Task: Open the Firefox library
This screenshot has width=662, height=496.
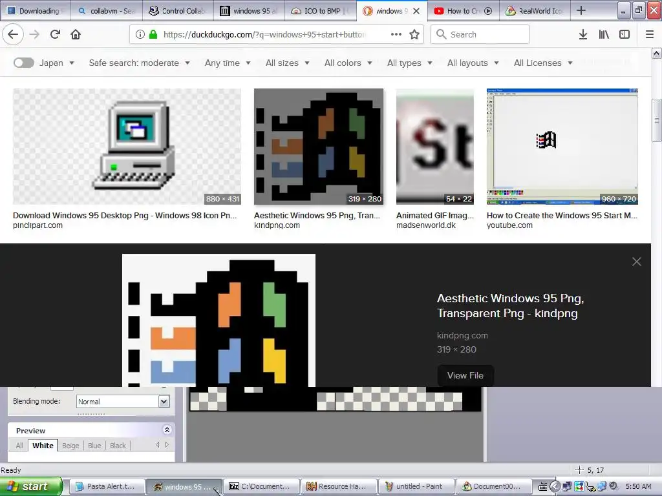Action: point(604,34)
